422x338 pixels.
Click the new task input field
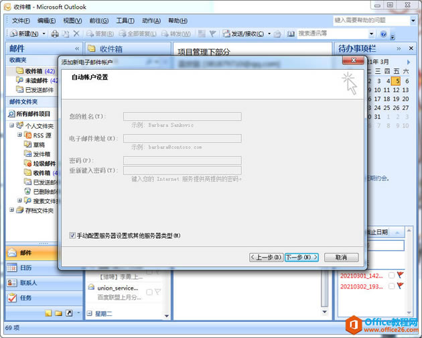coord(385,246)
